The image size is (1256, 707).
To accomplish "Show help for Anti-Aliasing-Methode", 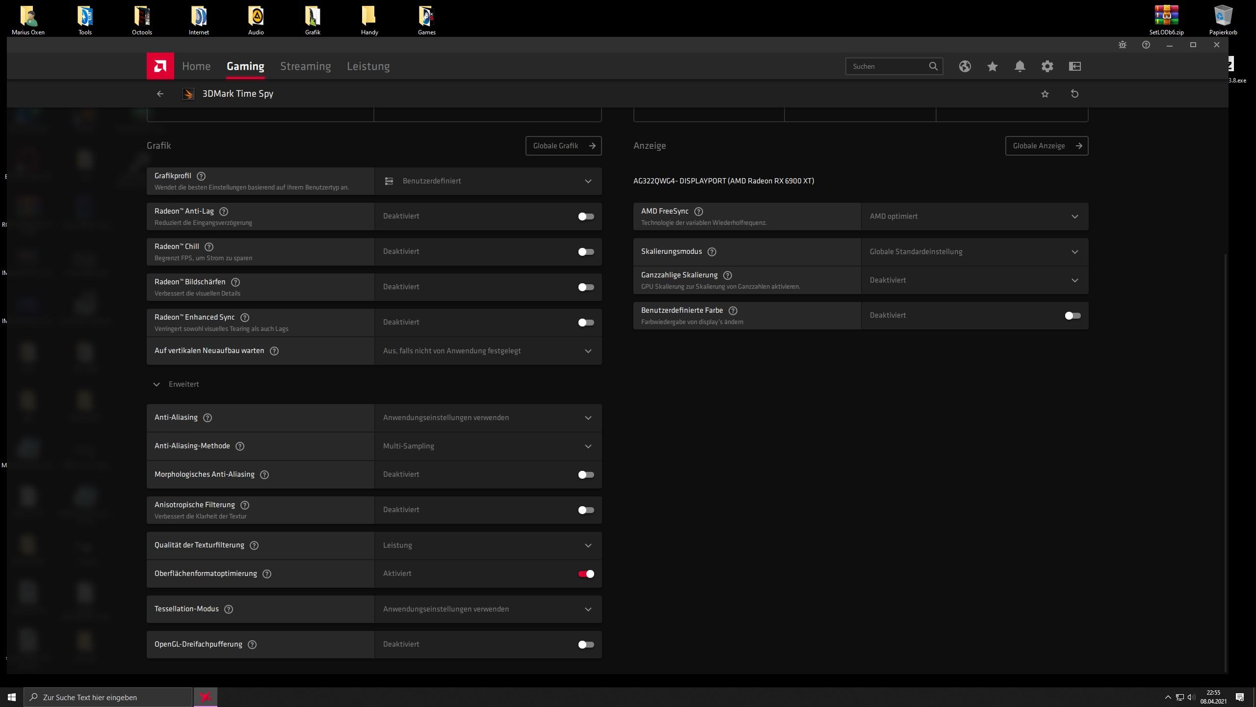I will [239, 446].
